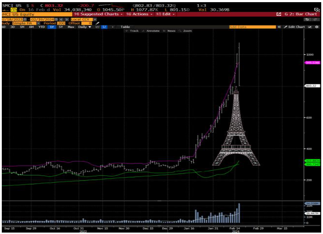Viewport: 323px width, 234px height.
Task: Click the annotation icon left of the gear
Action: (310, 27)
